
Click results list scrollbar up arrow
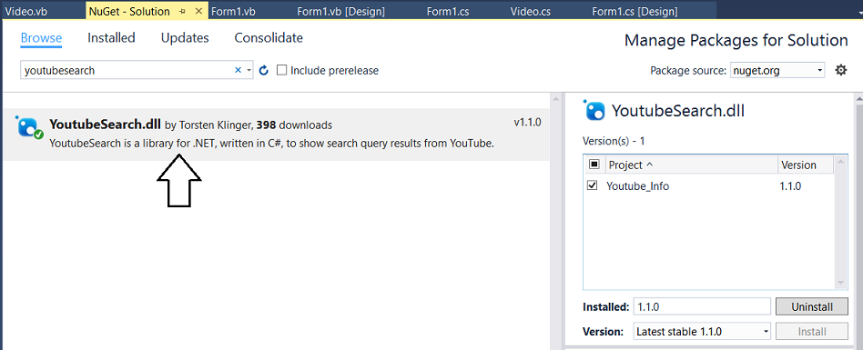click(x=556, y=99)
